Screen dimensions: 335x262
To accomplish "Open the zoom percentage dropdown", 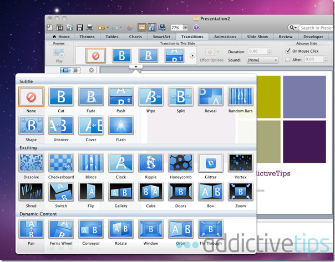I will click(185, 28).
